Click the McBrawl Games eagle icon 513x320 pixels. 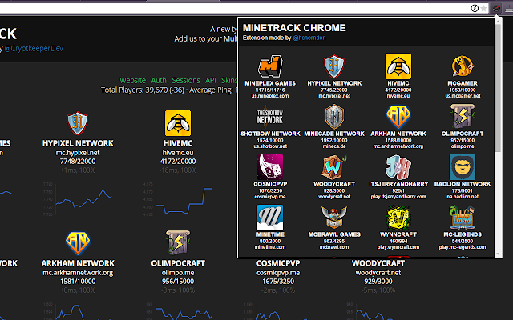point(334,218)
